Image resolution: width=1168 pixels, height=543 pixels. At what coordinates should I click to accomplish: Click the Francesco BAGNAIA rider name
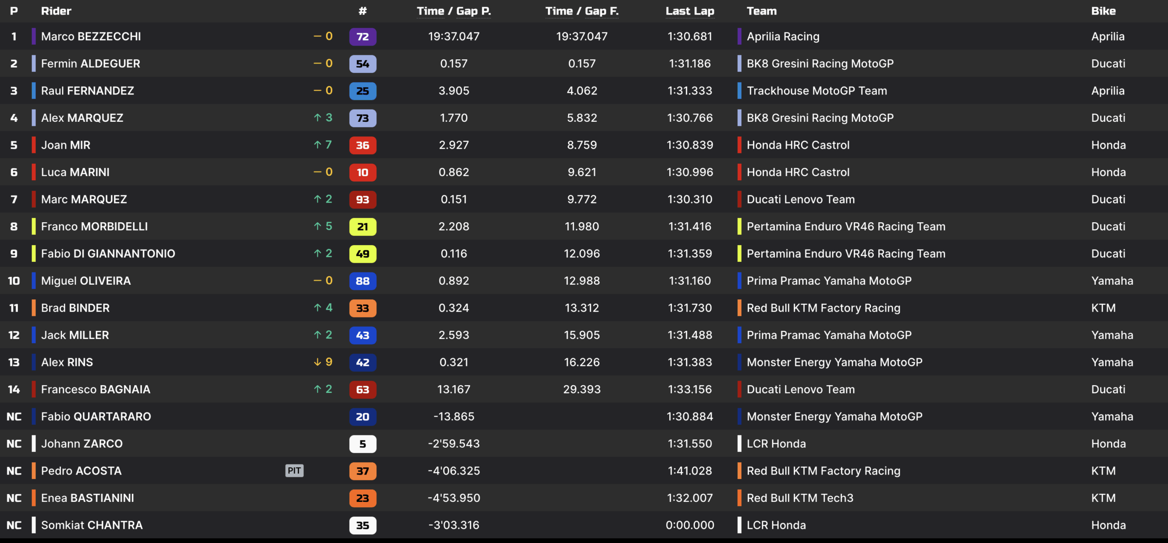[x=95, y=389]
